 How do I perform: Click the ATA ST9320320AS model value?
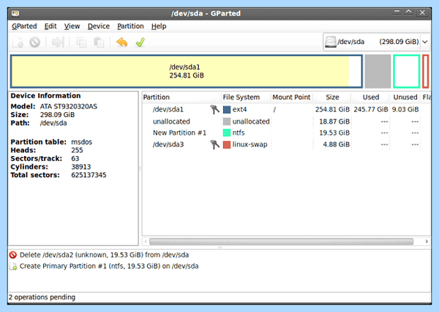click(x=69, y=106)
